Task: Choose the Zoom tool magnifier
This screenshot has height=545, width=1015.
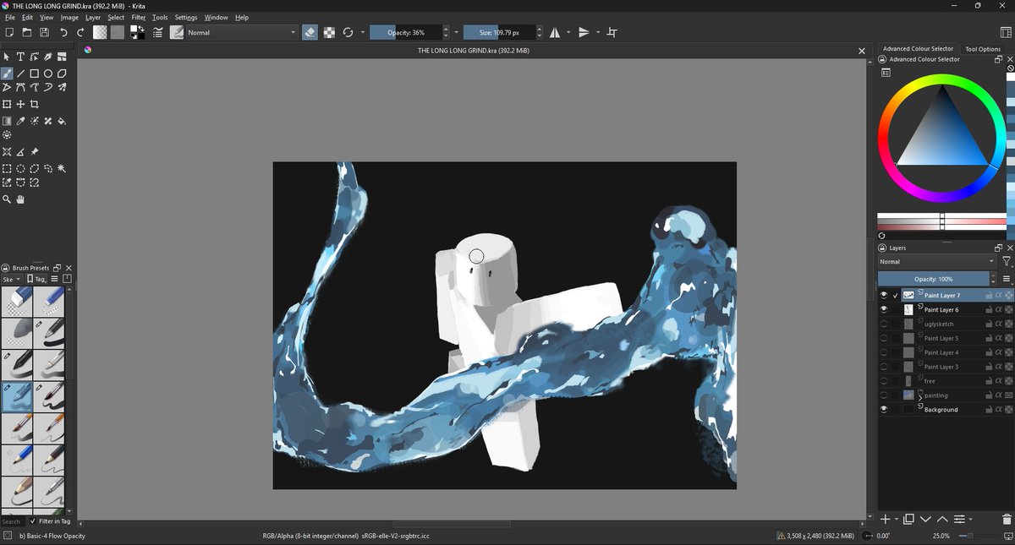Action: [x=7, y=199]
